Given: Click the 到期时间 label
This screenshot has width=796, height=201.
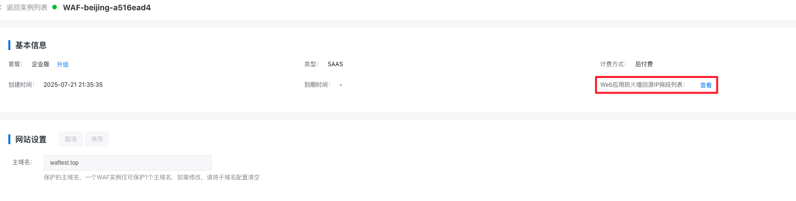Looking at the screenshot, I should [317, 85].
